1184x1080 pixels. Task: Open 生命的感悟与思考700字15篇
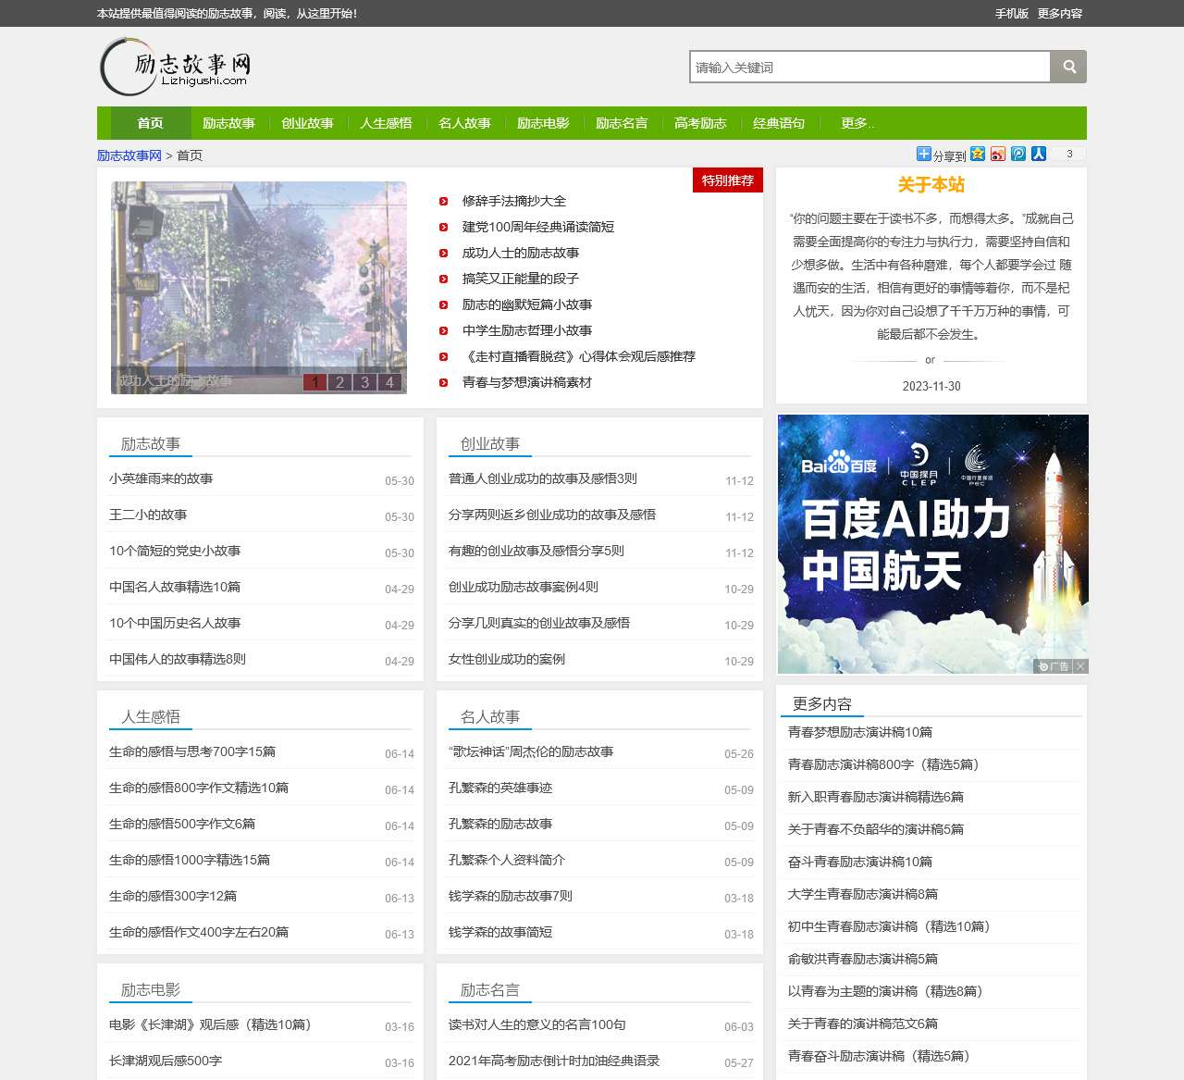click(192, 751)
